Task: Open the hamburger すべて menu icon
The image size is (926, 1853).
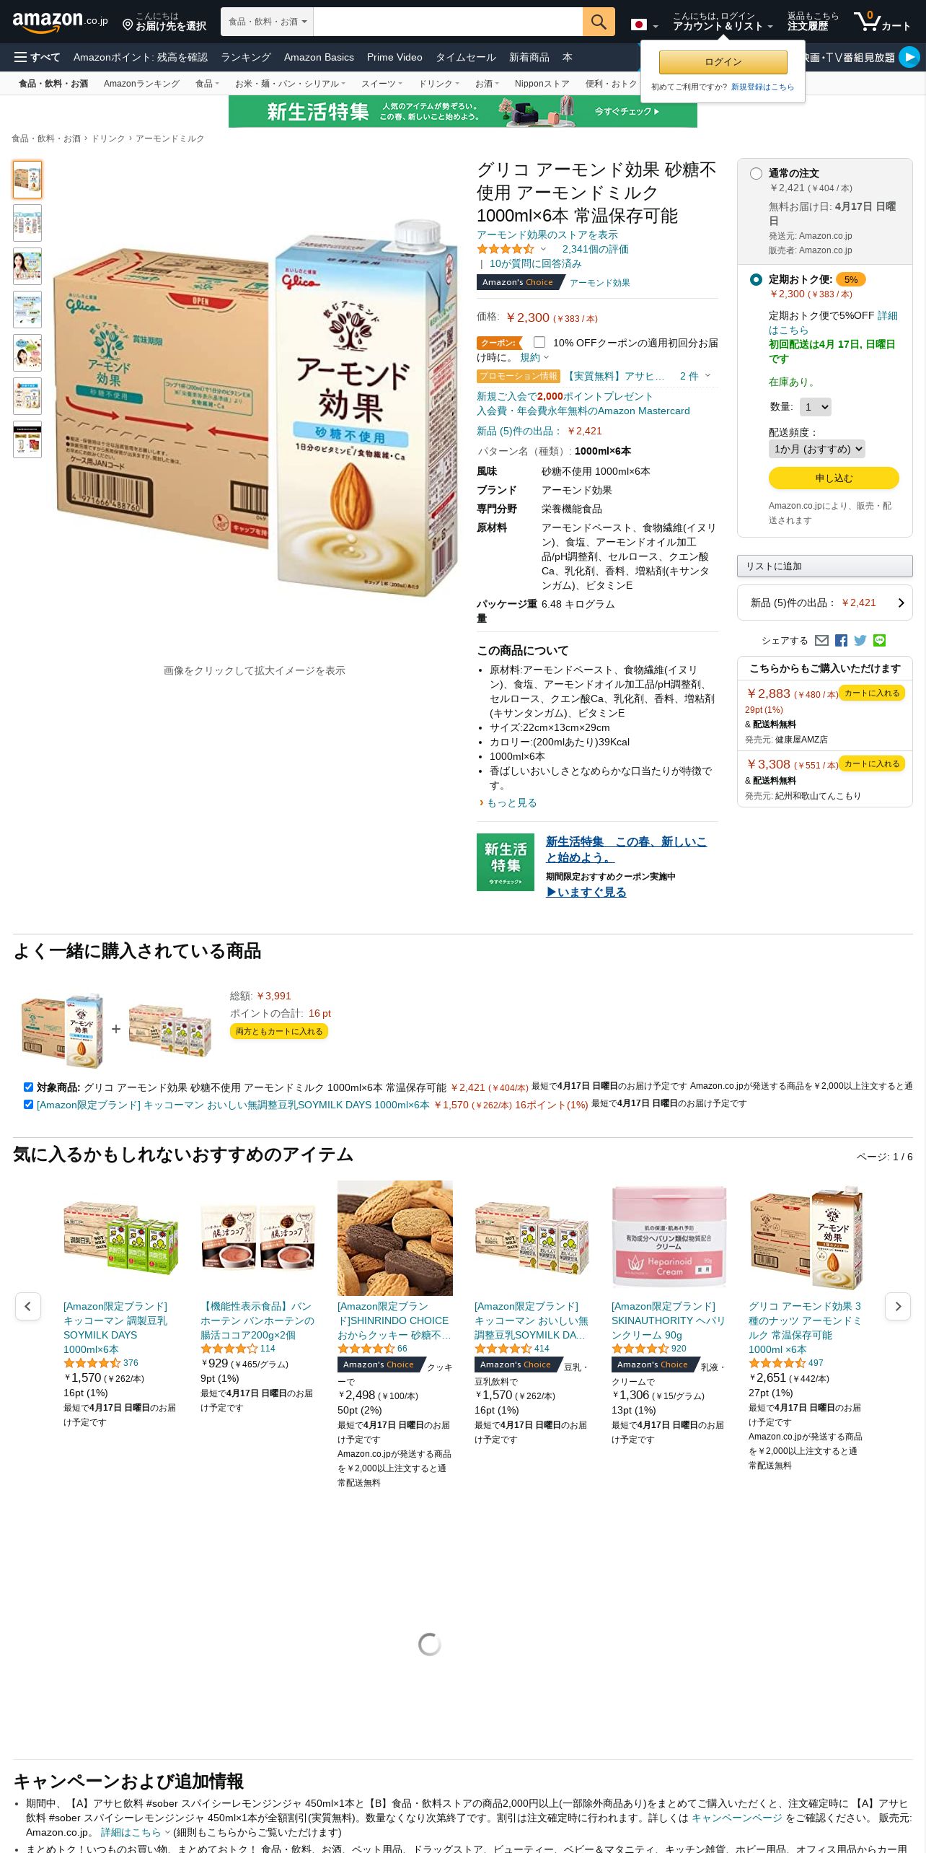Action: click(20, 57)
